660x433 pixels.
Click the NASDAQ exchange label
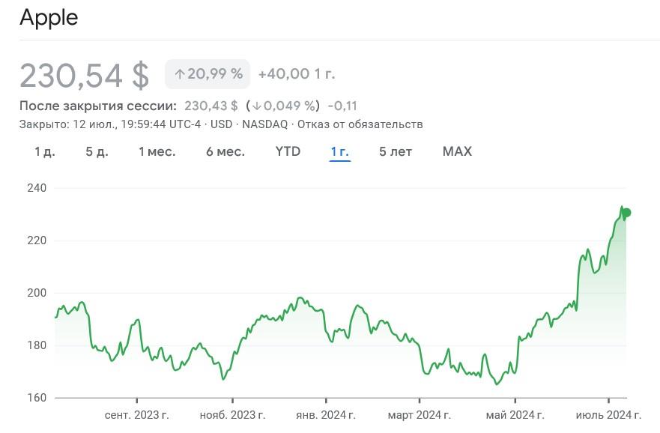pyautogui.click(x=264, y=124)
